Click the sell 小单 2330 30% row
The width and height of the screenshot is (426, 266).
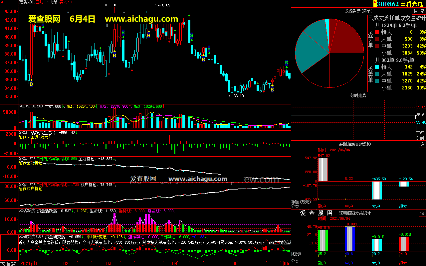pyautogui.click(x=400, y=88)
